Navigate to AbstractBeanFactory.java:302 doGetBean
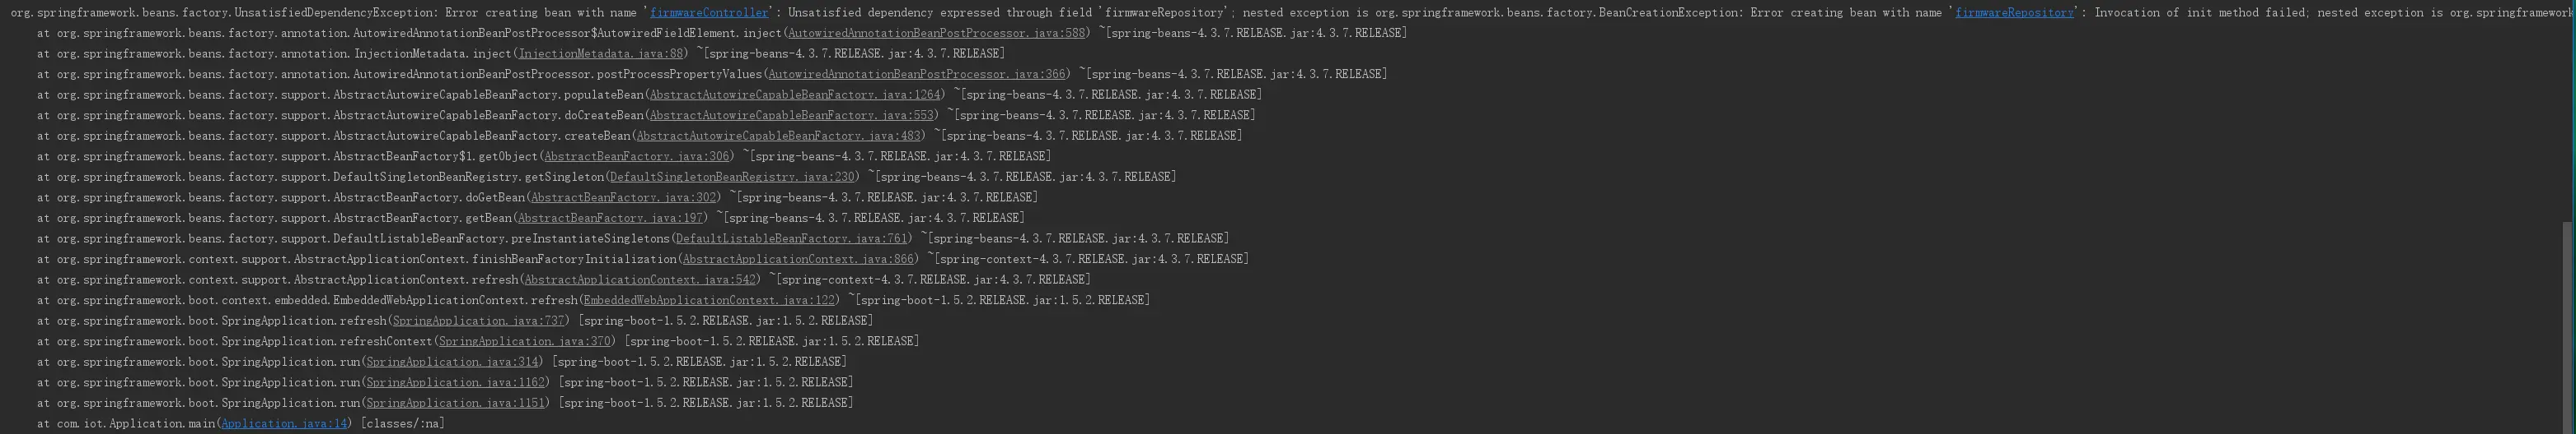Image resolution: width=2576 pixels, height=434 pixels. pyautogui.click(x=624, y=197)
